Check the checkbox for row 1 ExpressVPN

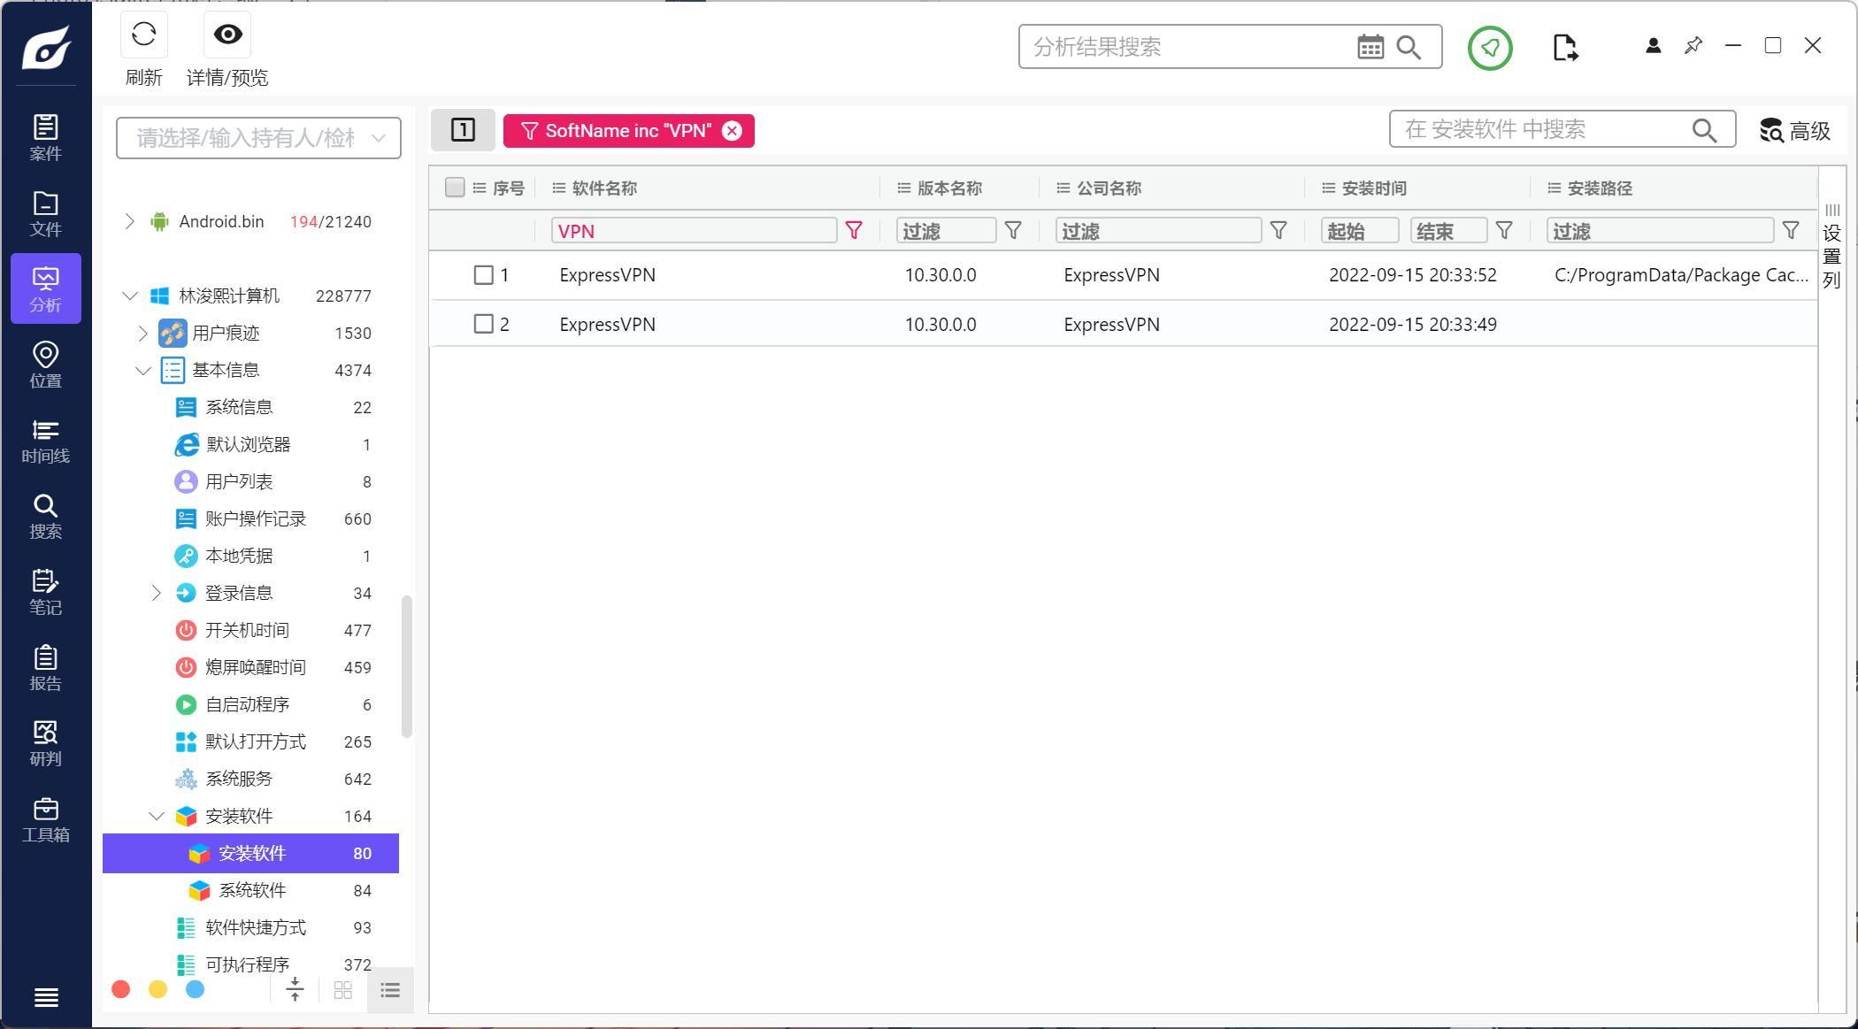point(483,275)
